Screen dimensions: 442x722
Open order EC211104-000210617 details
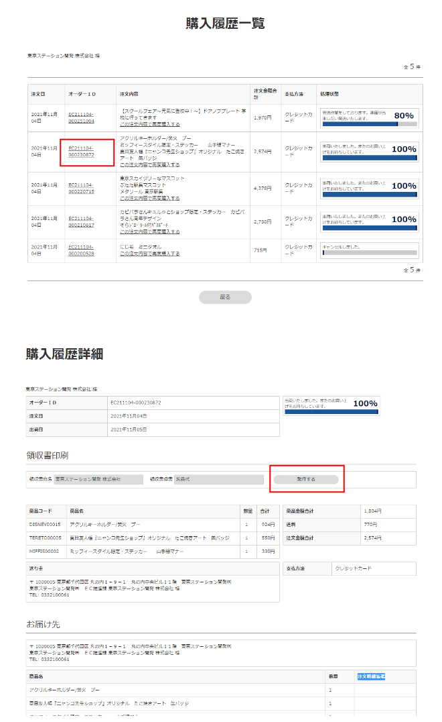point(81,222)
